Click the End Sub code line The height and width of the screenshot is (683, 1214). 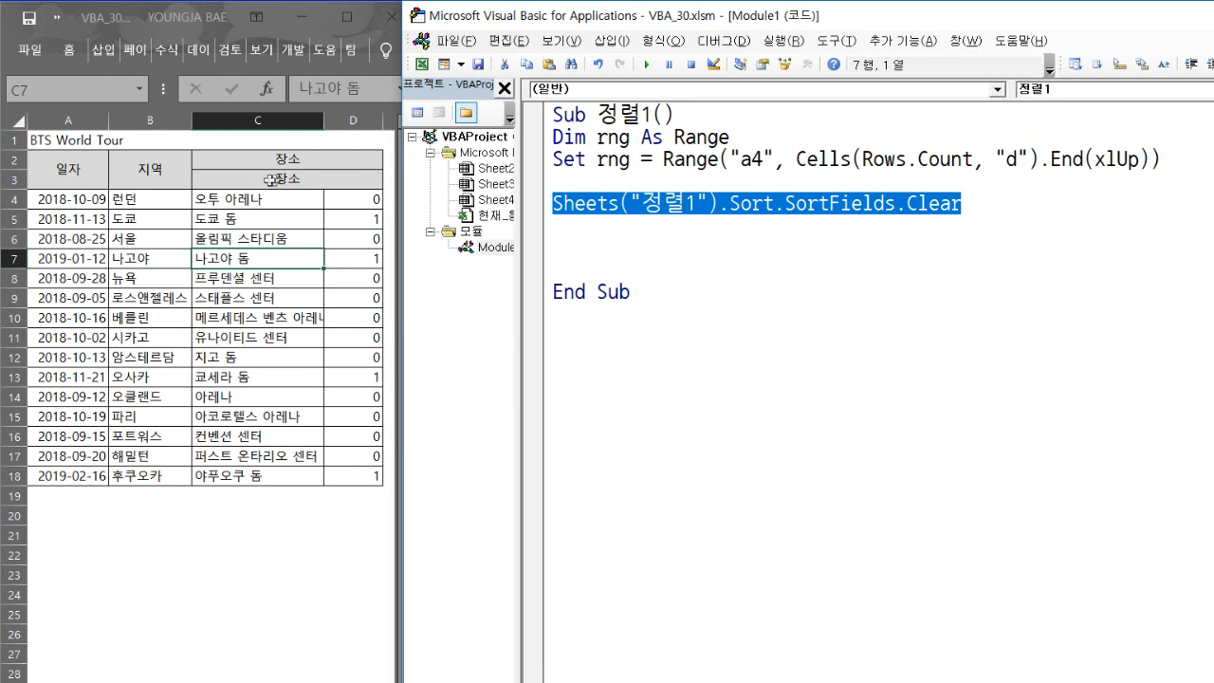click(591, 292)
